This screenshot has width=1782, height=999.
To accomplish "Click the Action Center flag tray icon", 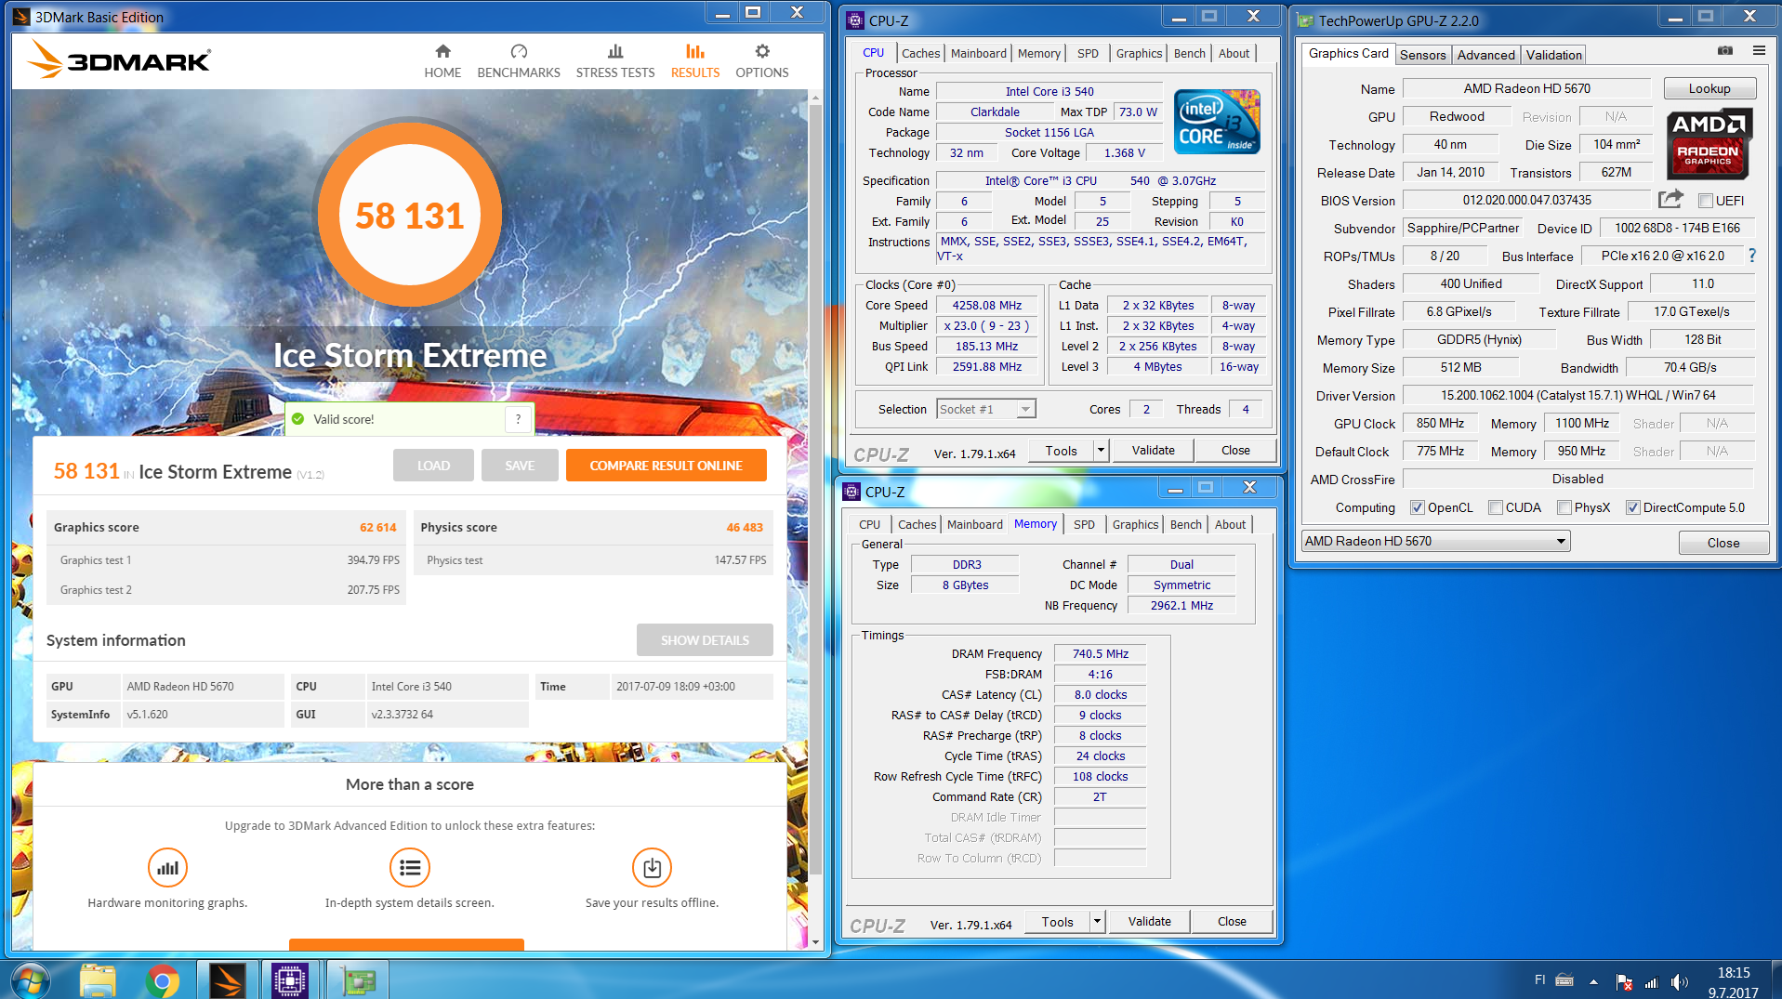I will point(1624,982).
